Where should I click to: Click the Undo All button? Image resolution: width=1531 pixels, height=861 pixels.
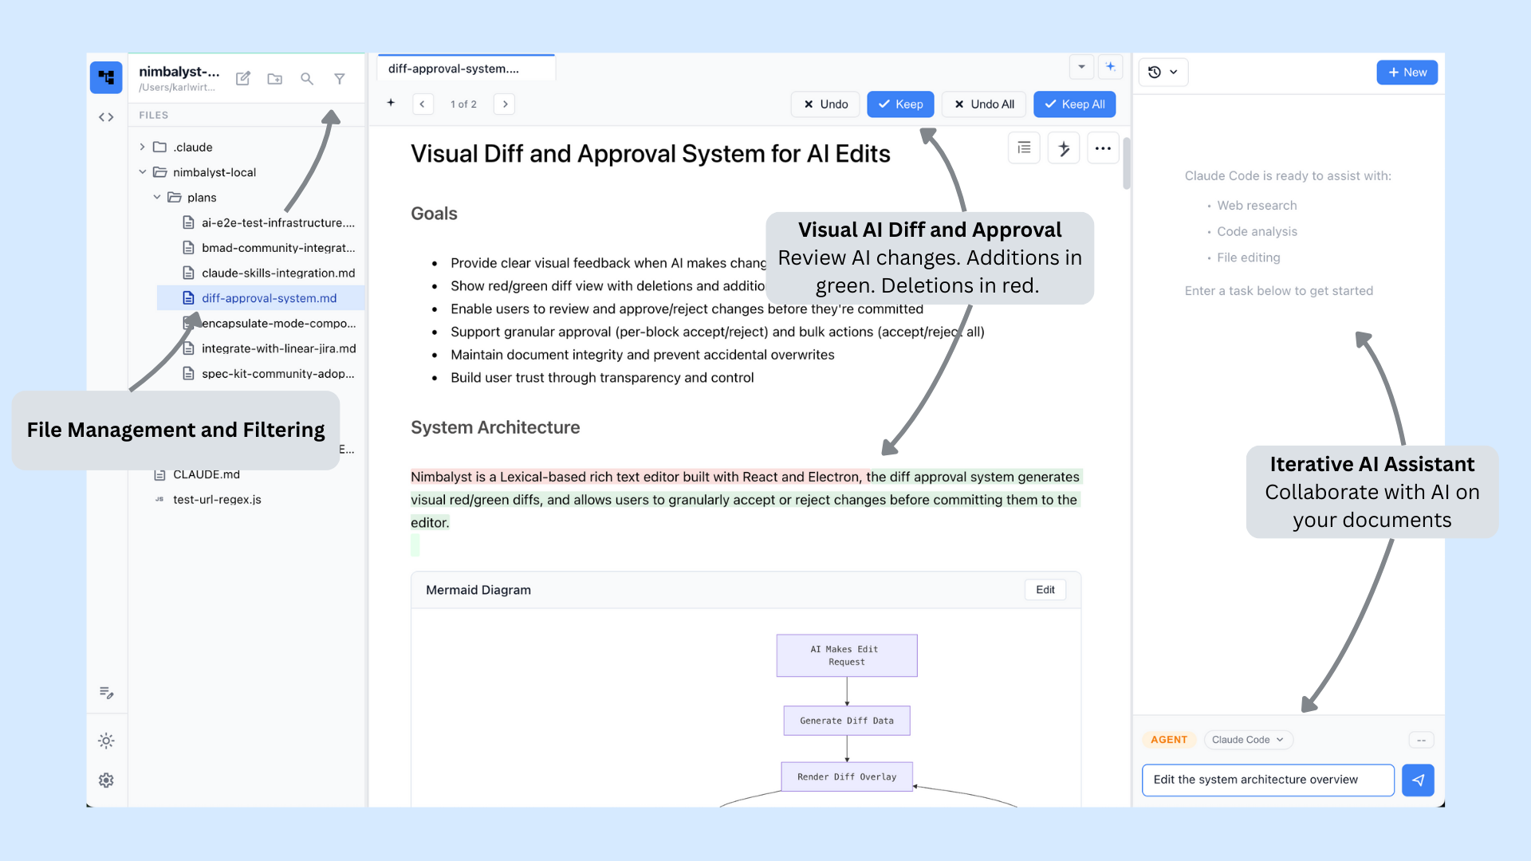pos(984,104)
